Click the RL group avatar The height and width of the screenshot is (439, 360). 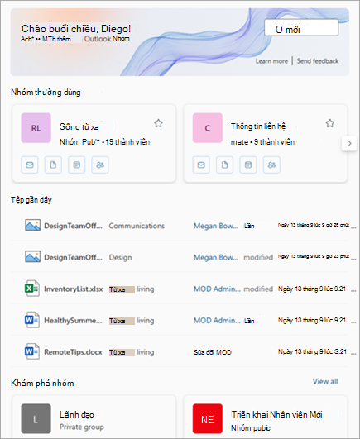point(36,128)
